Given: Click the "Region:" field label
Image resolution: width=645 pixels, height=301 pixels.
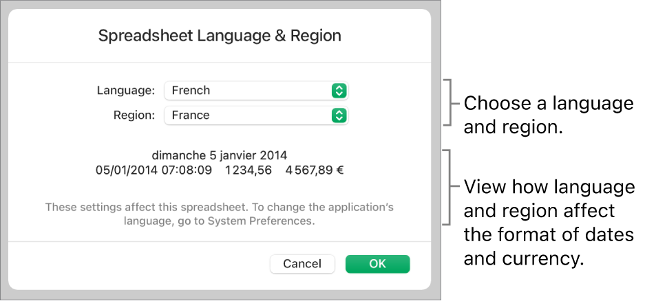Looking at the screenshot, I should click(x=133, y=115).
